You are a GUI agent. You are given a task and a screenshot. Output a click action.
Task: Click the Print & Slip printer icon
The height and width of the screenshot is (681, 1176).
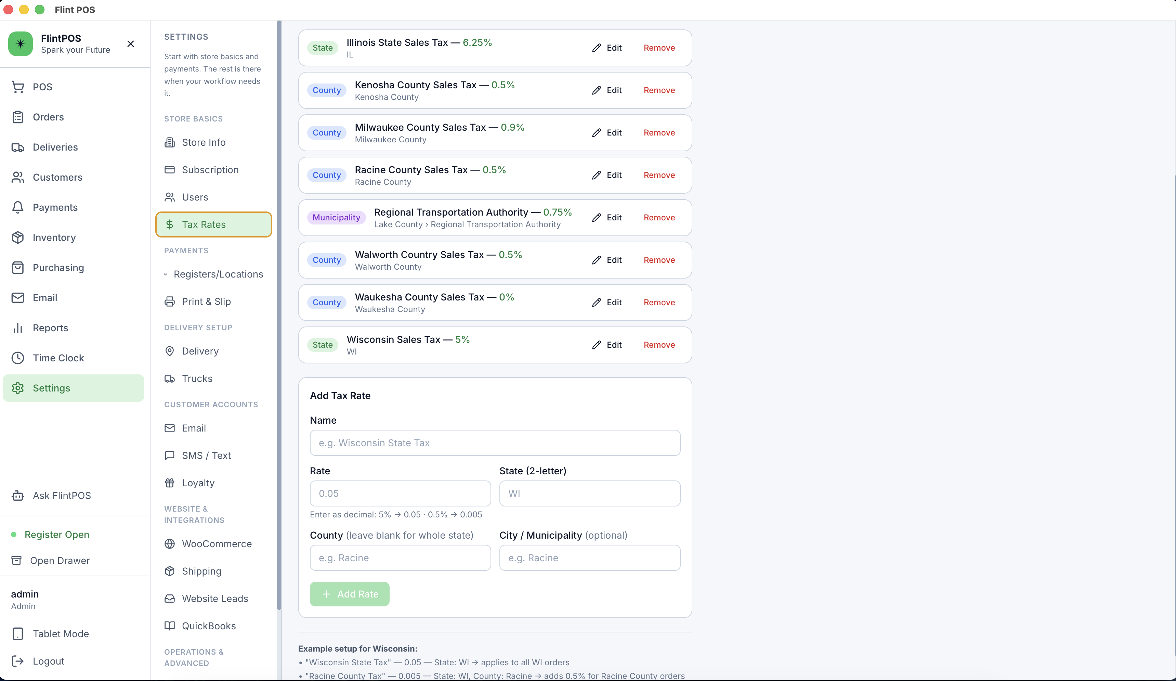point(170,301)
